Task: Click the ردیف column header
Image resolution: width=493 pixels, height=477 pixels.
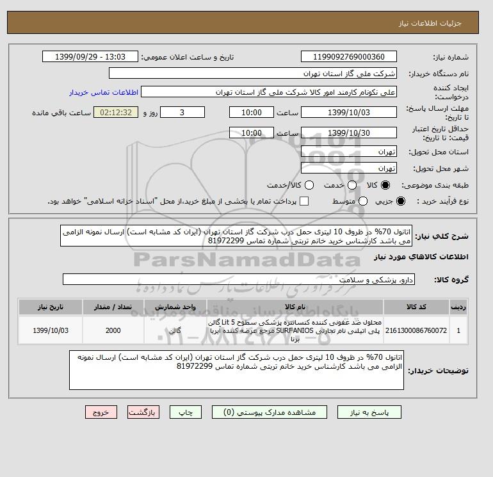Action: pos(458,307)
